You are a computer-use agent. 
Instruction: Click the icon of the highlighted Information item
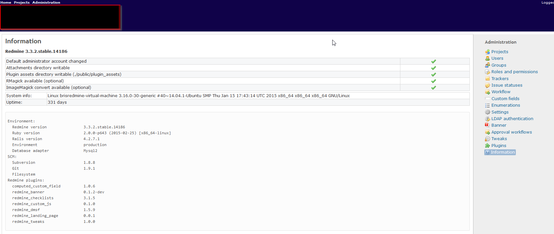pyautogui.click(x=488, y=152)
